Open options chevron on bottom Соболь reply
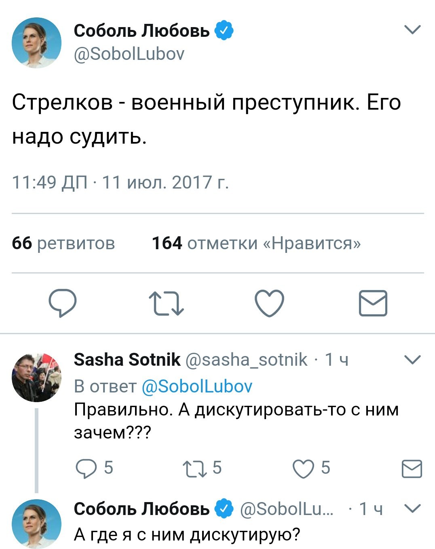Screen dimensions: 435x549 [412, 508]
